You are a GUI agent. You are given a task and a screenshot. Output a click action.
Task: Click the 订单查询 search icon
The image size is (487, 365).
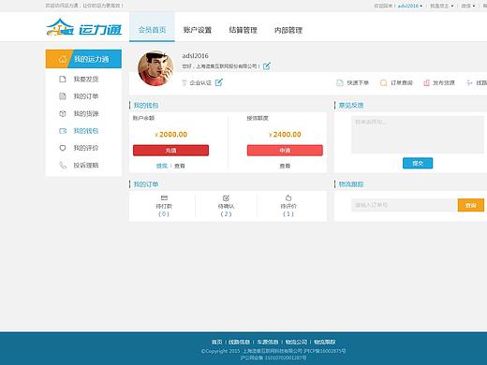(383, 82)
